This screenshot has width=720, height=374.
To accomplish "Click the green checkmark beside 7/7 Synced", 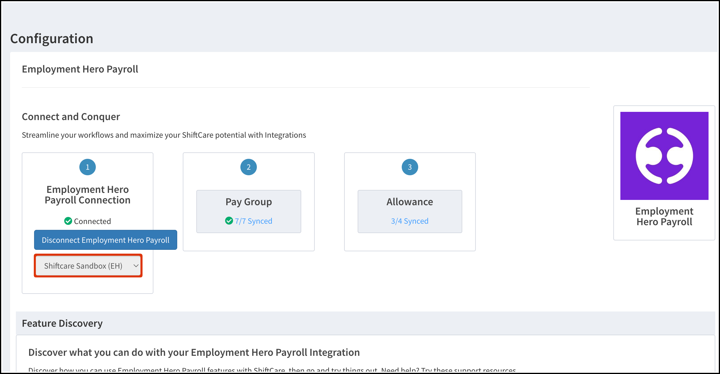I will (229, 221).
